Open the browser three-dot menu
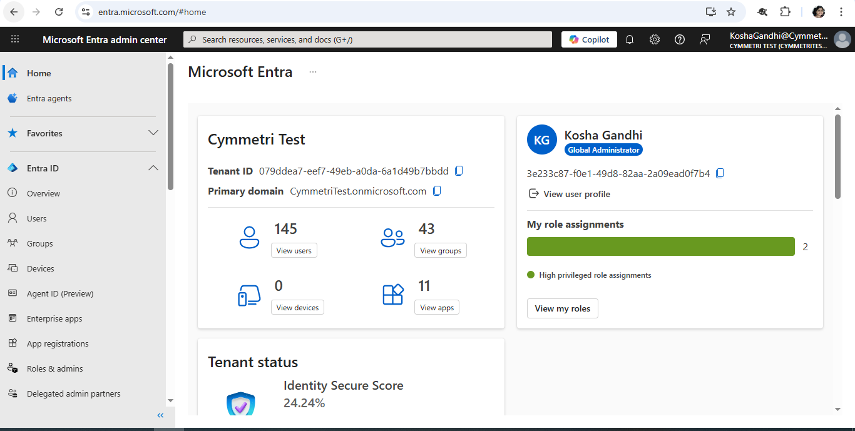The image size is (855, 431). point(841,12)
